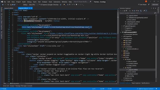Open the Analyze menu
The image size is (160, 90).
(44, 2)
